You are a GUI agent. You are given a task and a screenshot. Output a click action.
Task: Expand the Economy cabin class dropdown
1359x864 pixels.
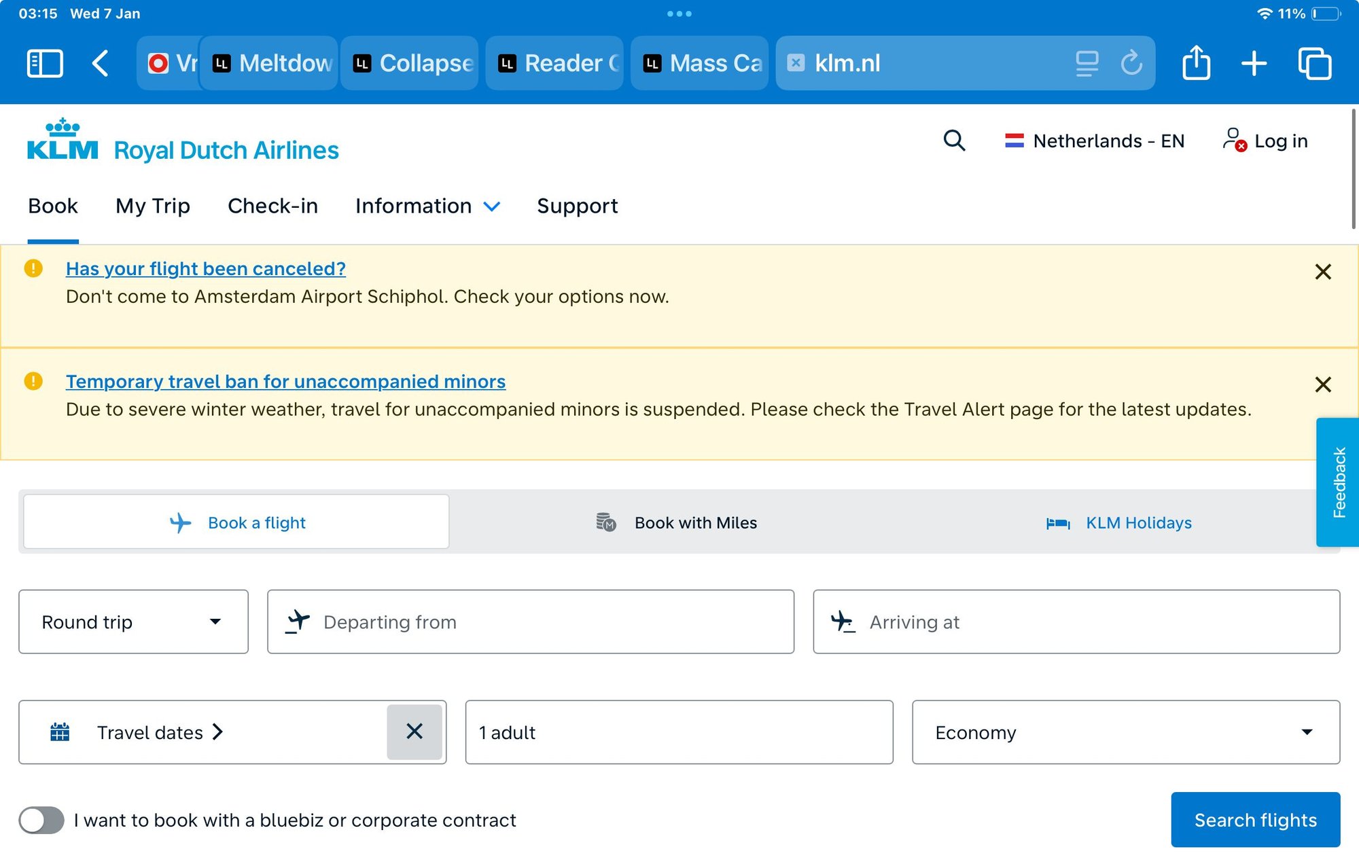pos(1125,732)
